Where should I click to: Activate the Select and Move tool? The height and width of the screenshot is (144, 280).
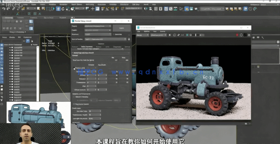(x=58, y=9)
